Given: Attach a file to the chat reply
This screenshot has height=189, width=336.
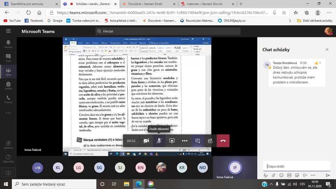Looking at the screenshot, I should coord(273,175).
